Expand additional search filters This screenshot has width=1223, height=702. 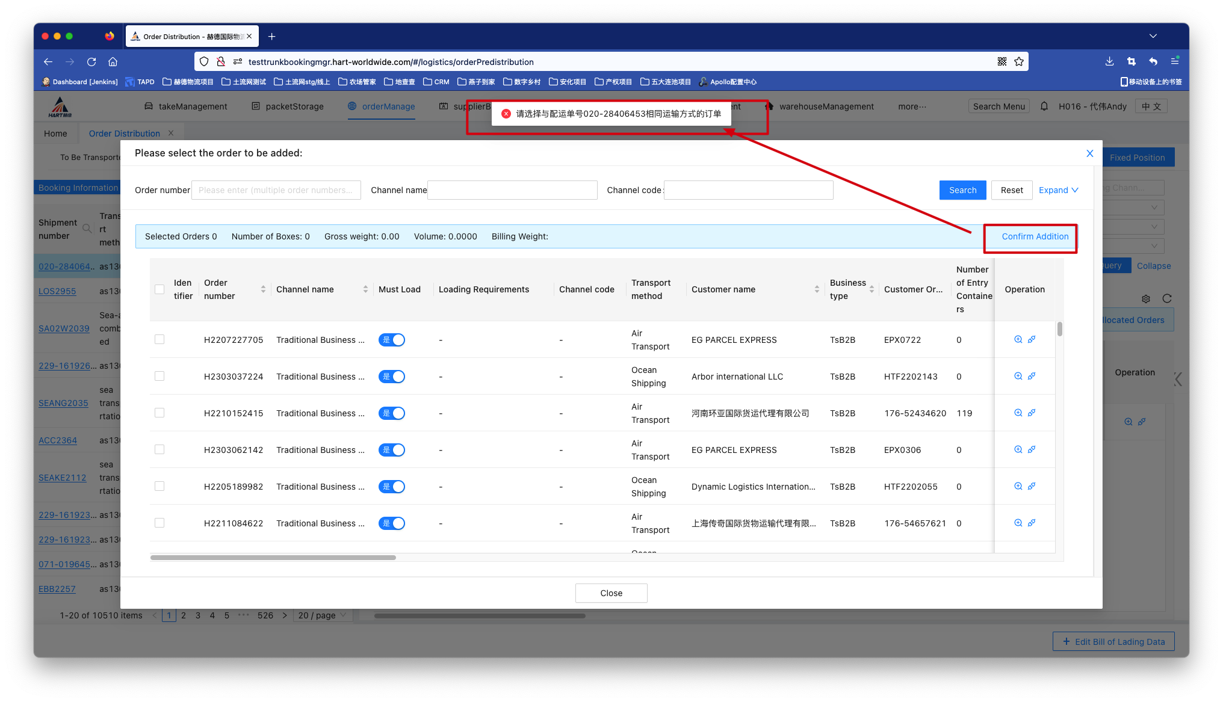point(1058,190)
